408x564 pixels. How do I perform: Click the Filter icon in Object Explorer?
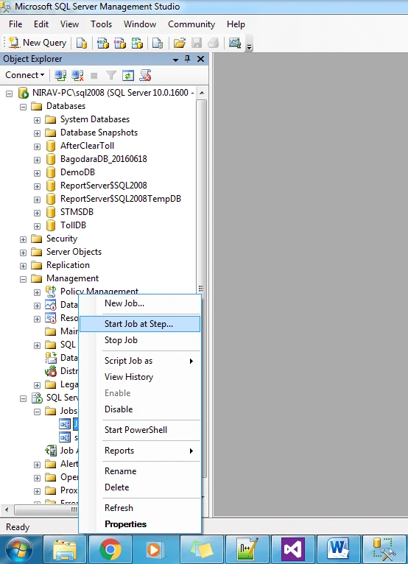point(111,75)
